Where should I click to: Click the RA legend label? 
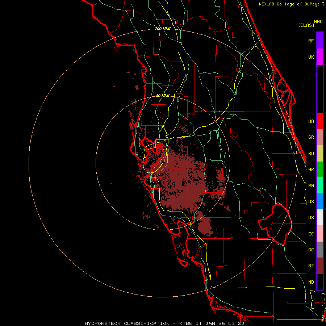pyautogui.click(x=311, y=186)
